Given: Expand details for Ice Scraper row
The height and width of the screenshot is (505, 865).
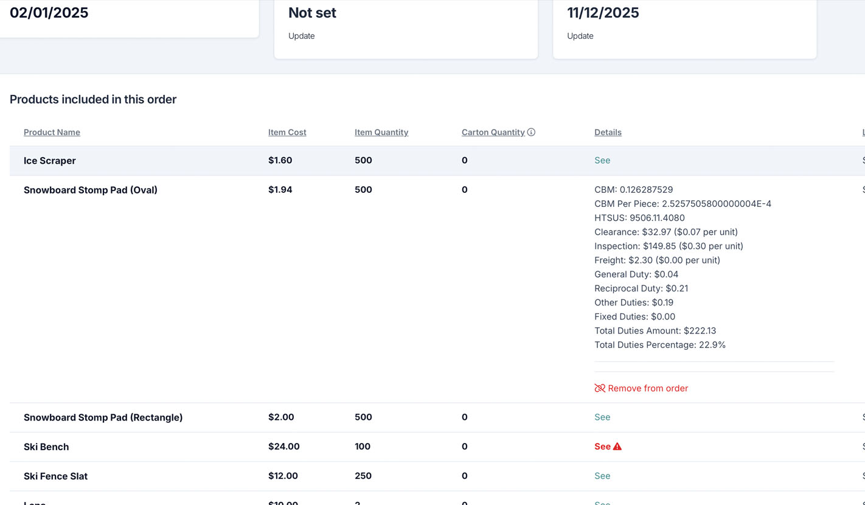Looking at the screenshot, I should pyautogui.click(x=602, y=161).
